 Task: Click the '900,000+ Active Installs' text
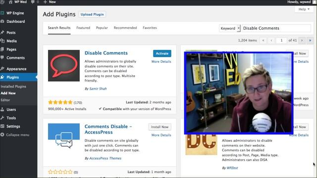tap(67, 109)
